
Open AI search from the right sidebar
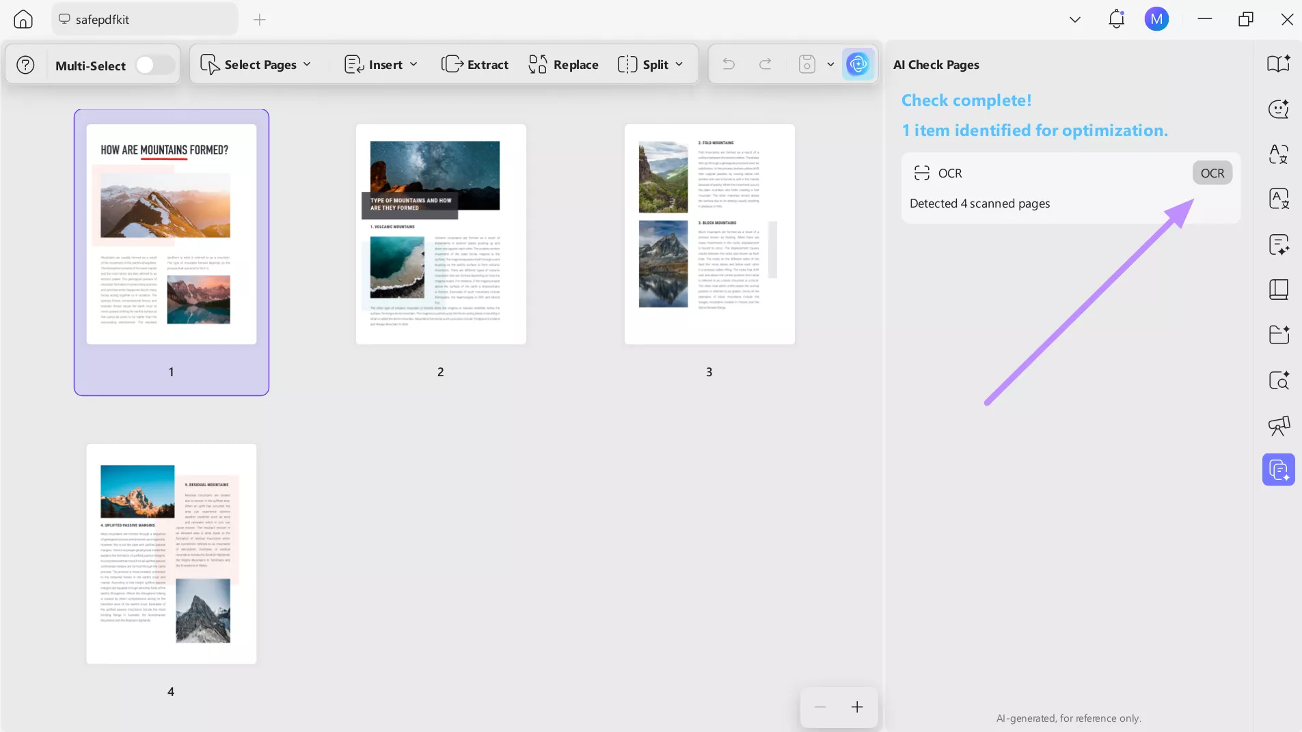pyautogui.click(x=1279, y=380)
